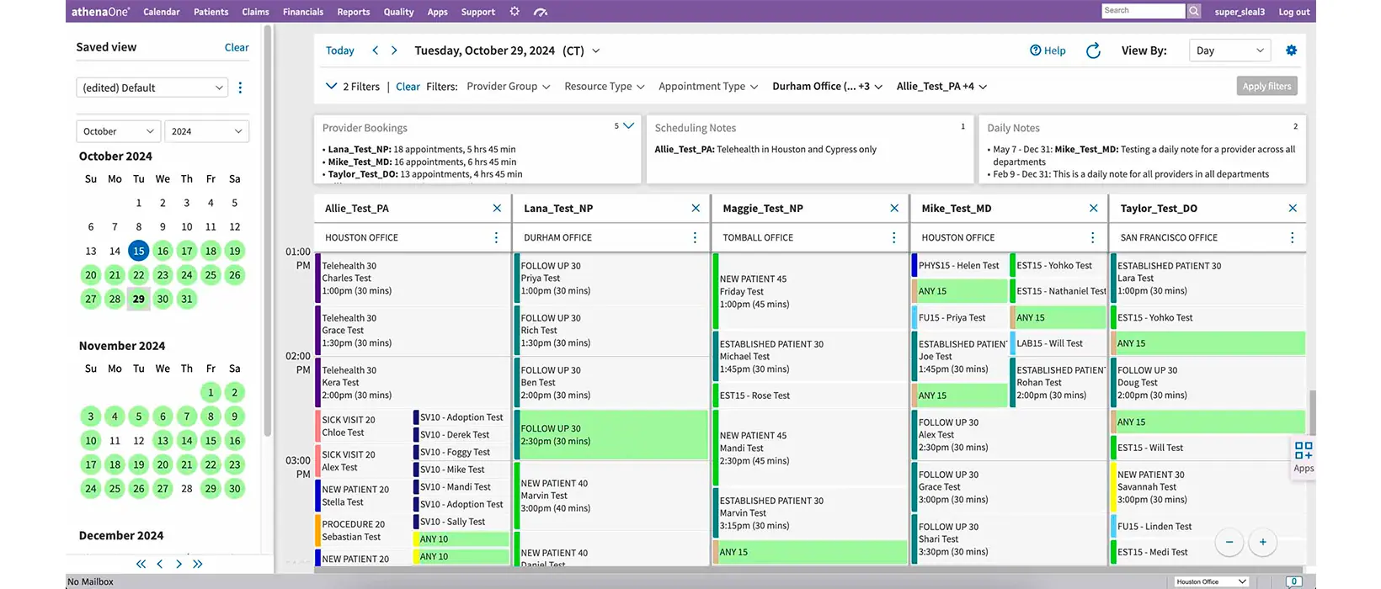
Task: Open the Apps grid panel
Action: point(1303,456)
